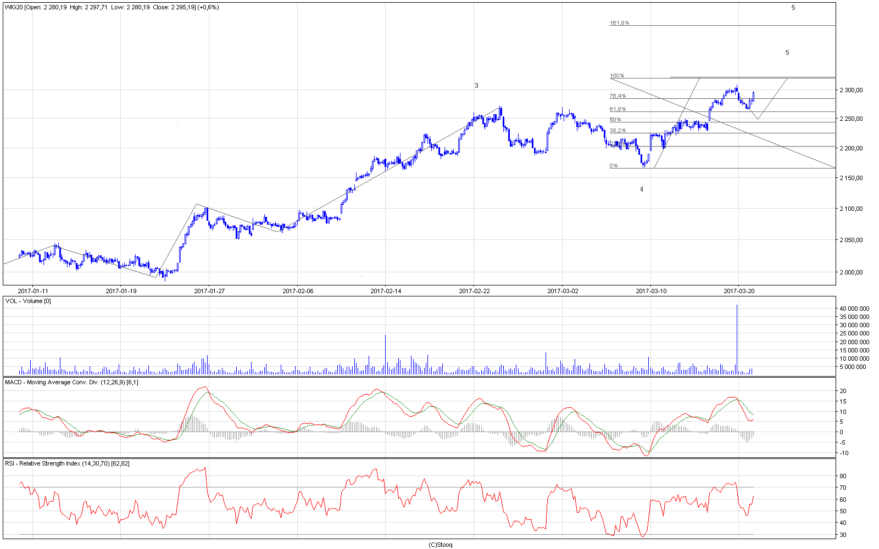Click the VOL - Volume panel title
This screenshot has height=549, width=879.
28,301
